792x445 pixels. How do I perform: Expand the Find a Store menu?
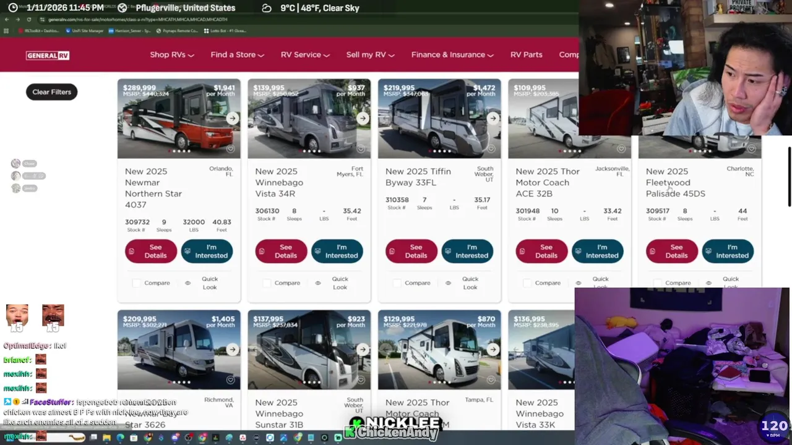point(237,54)
